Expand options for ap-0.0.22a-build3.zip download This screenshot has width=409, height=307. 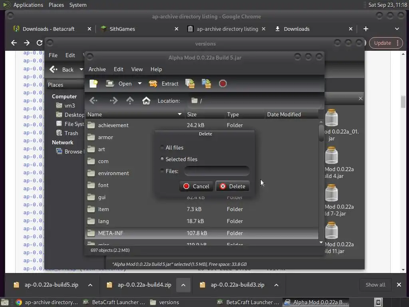(276, 285)
